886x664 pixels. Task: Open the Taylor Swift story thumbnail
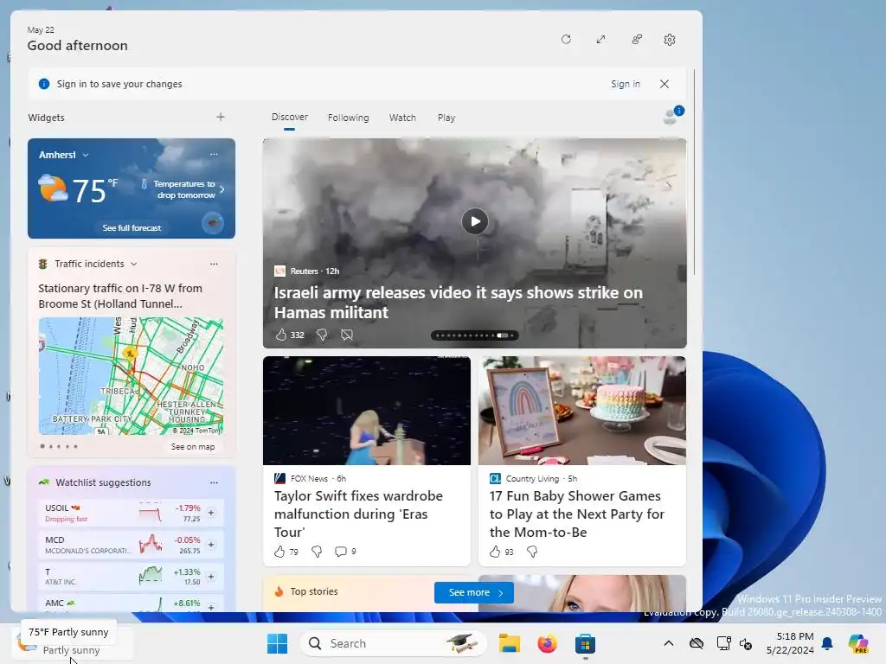click(x=367, y=411)
